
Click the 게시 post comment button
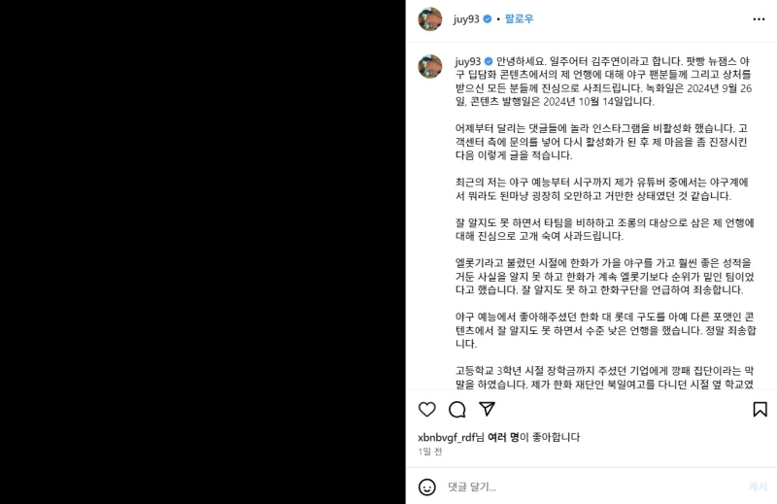(758, 487)
